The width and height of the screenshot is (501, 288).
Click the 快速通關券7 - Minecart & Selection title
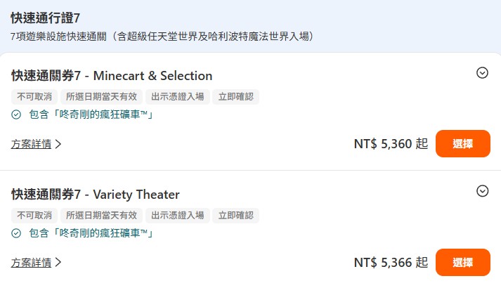pyautogui.click(x=112, y=76)
